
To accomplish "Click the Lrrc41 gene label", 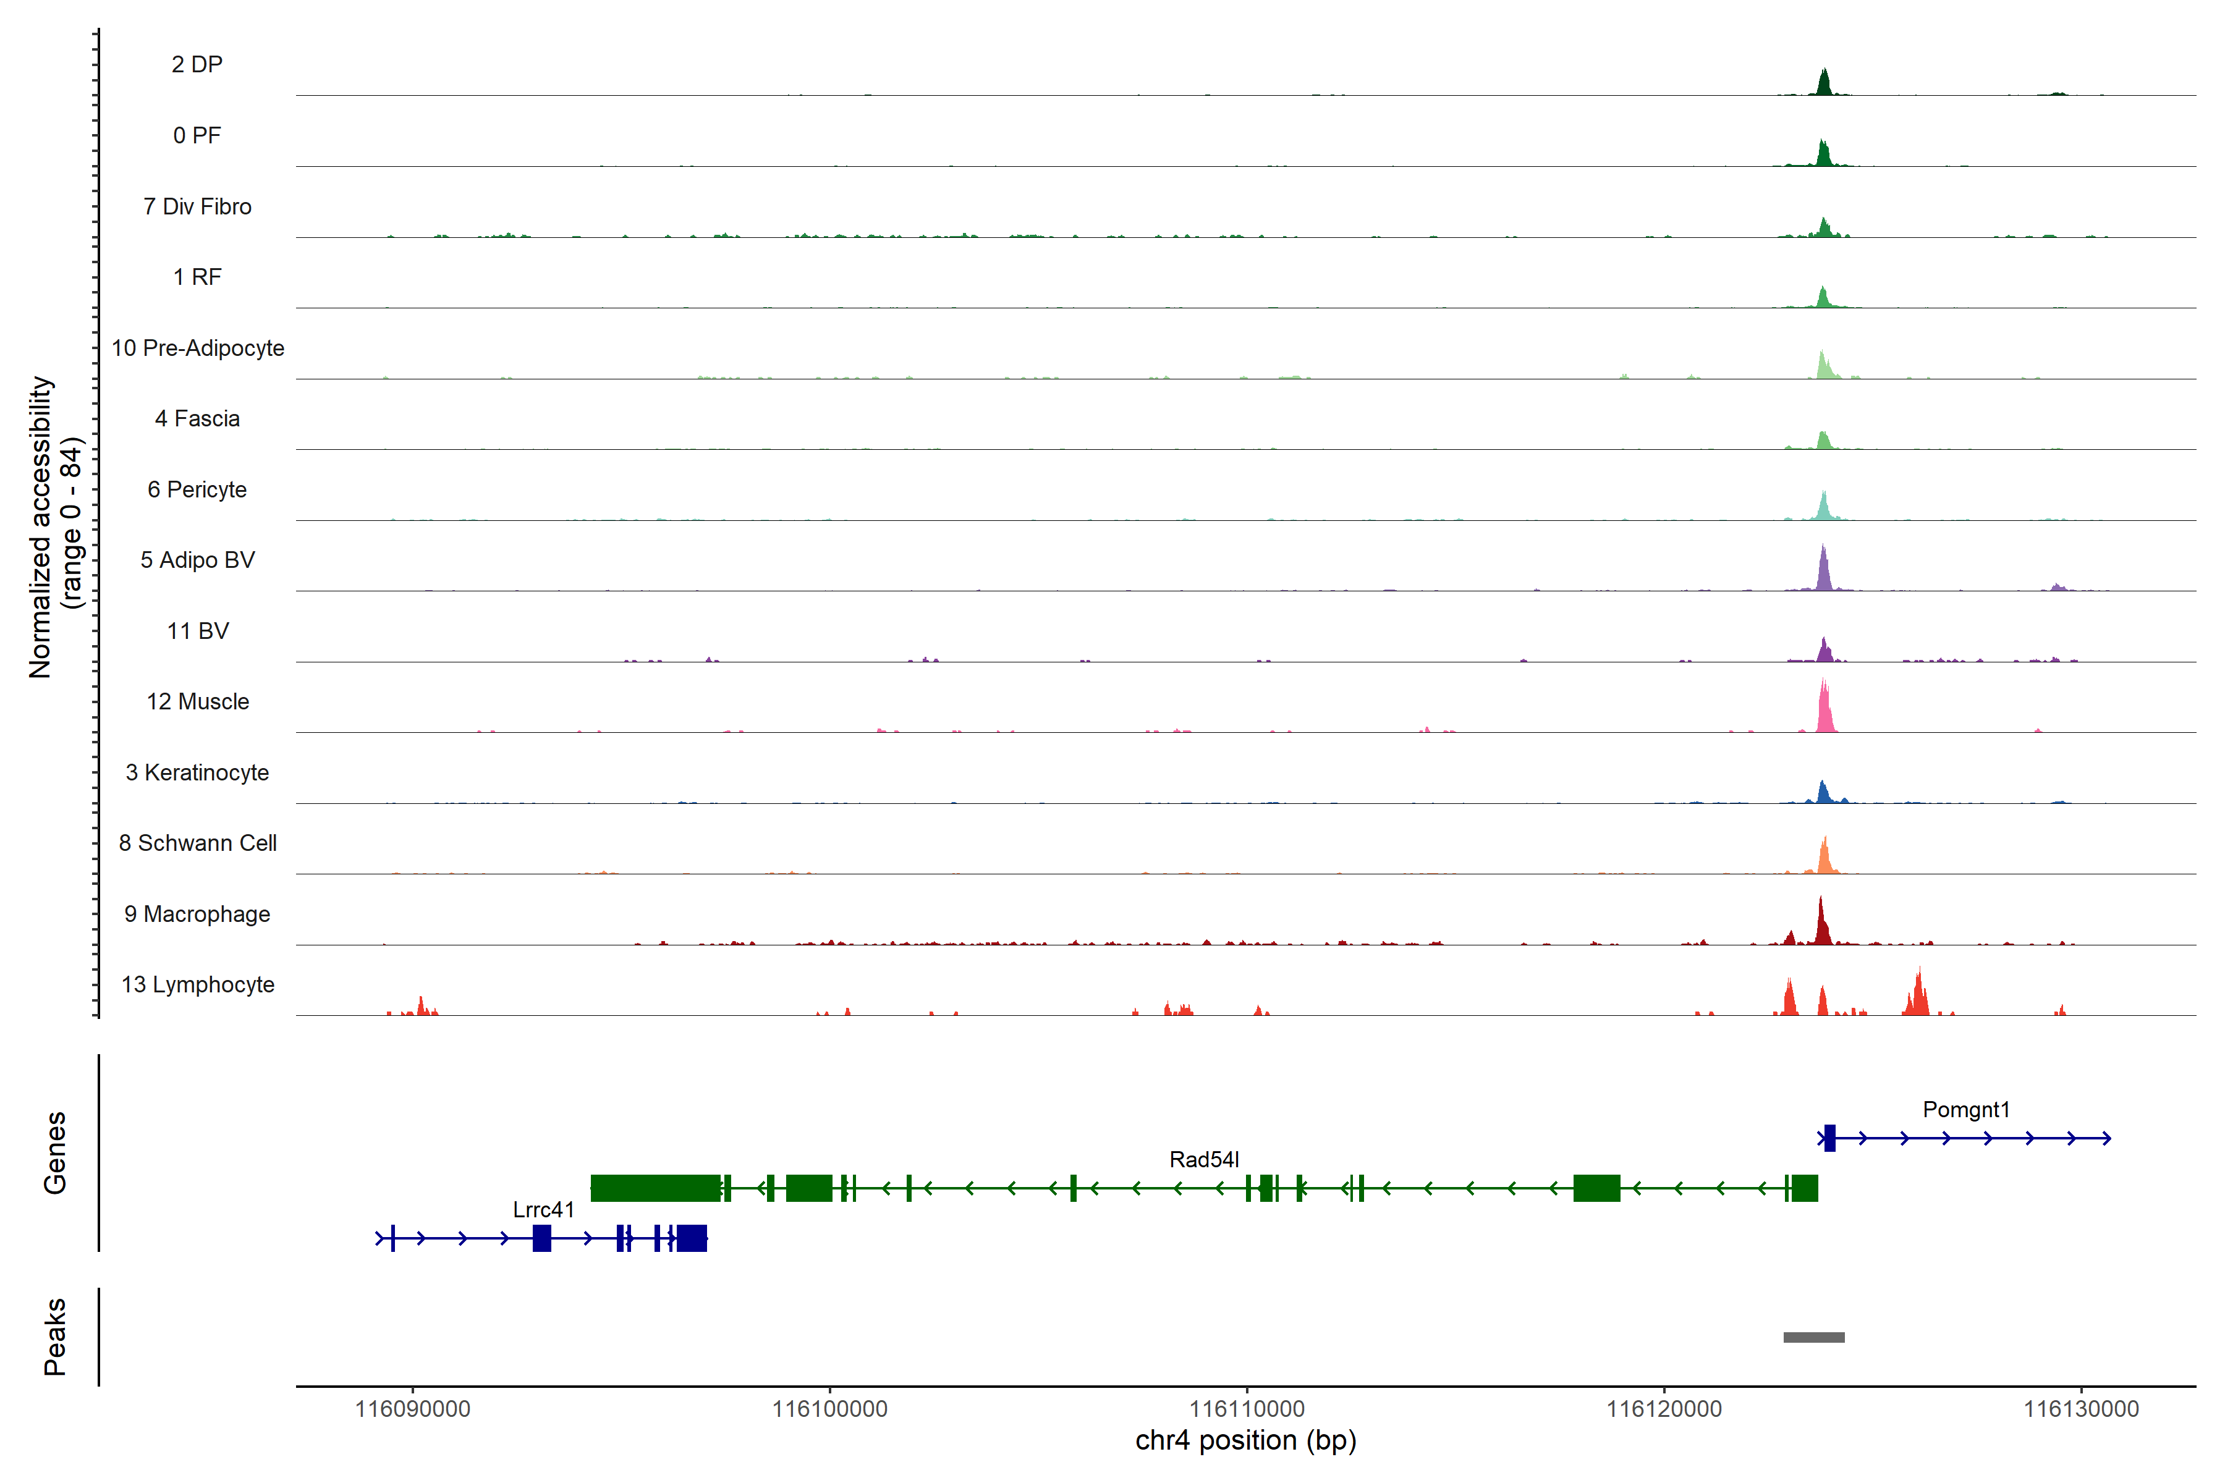I will click(x=543, y=1210).
